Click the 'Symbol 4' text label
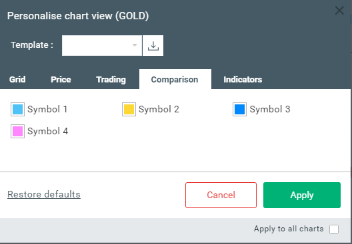Screen dimensions: 352x244 coord(47,131)
